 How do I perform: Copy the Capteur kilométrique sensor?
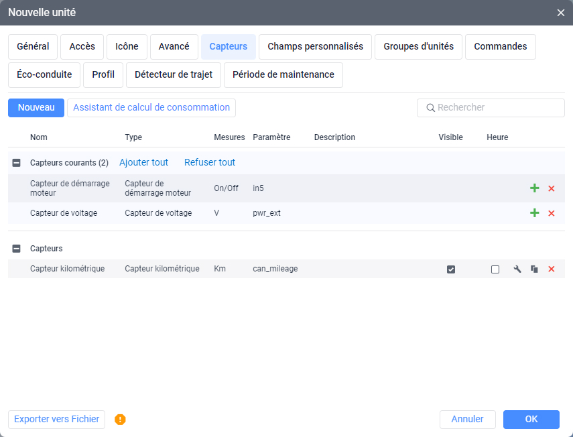coord(534,269)
